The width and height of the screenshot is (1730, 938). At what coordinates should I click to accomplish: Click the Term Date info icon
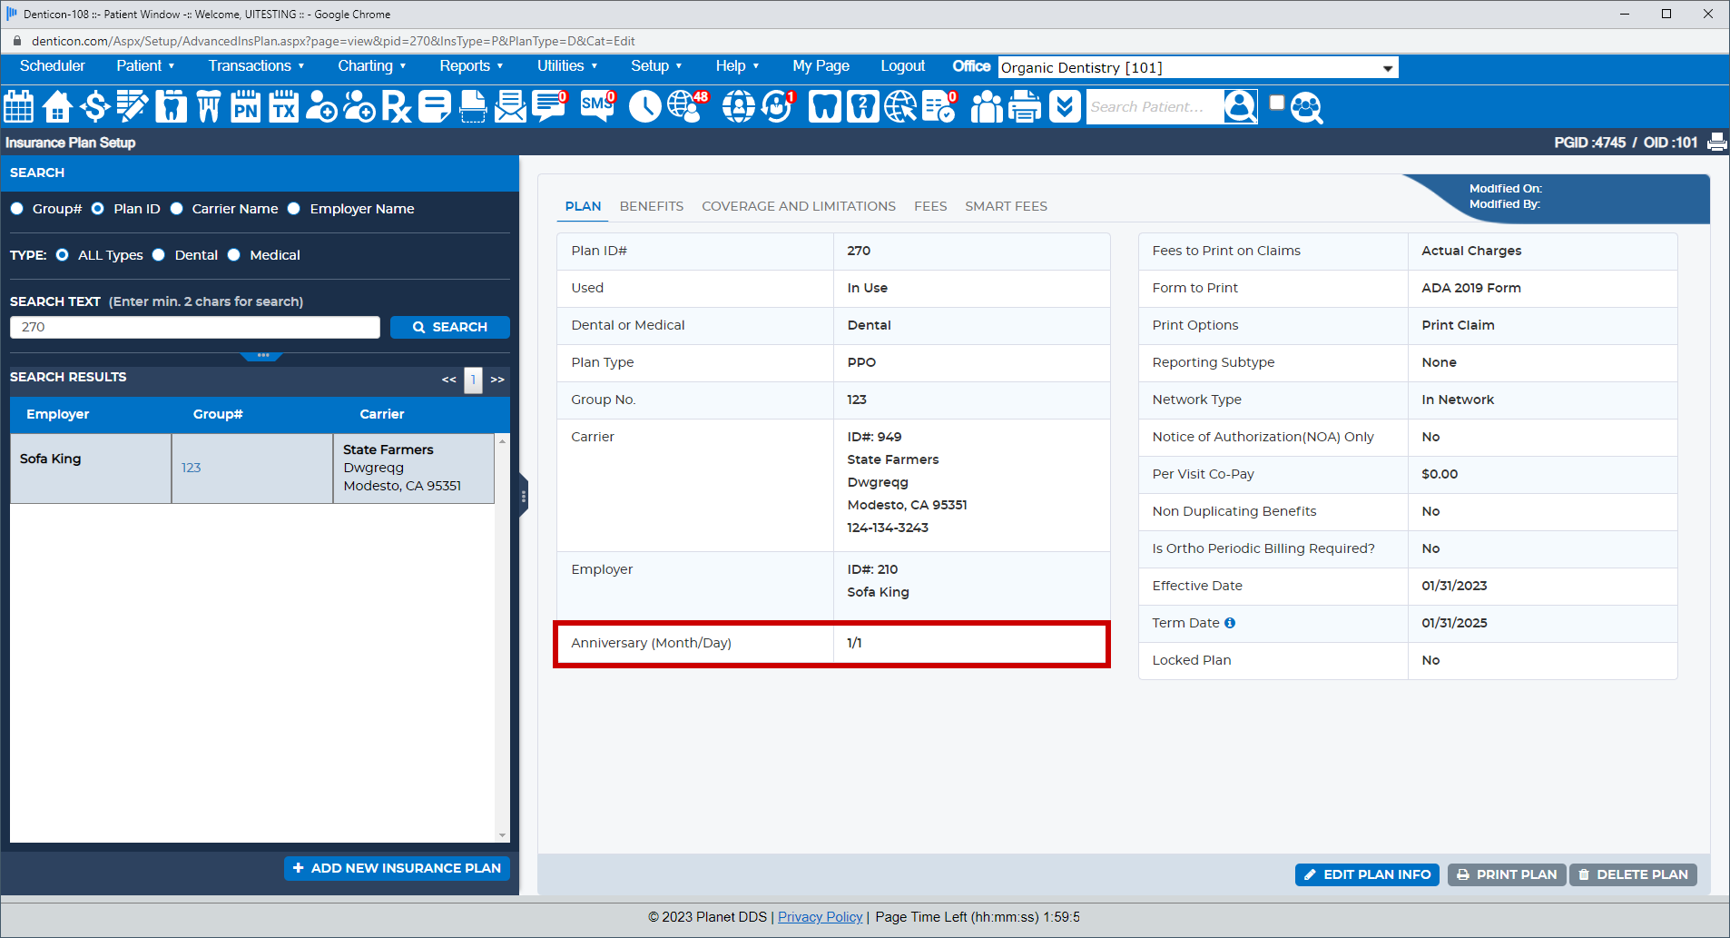coord(1230,623)
